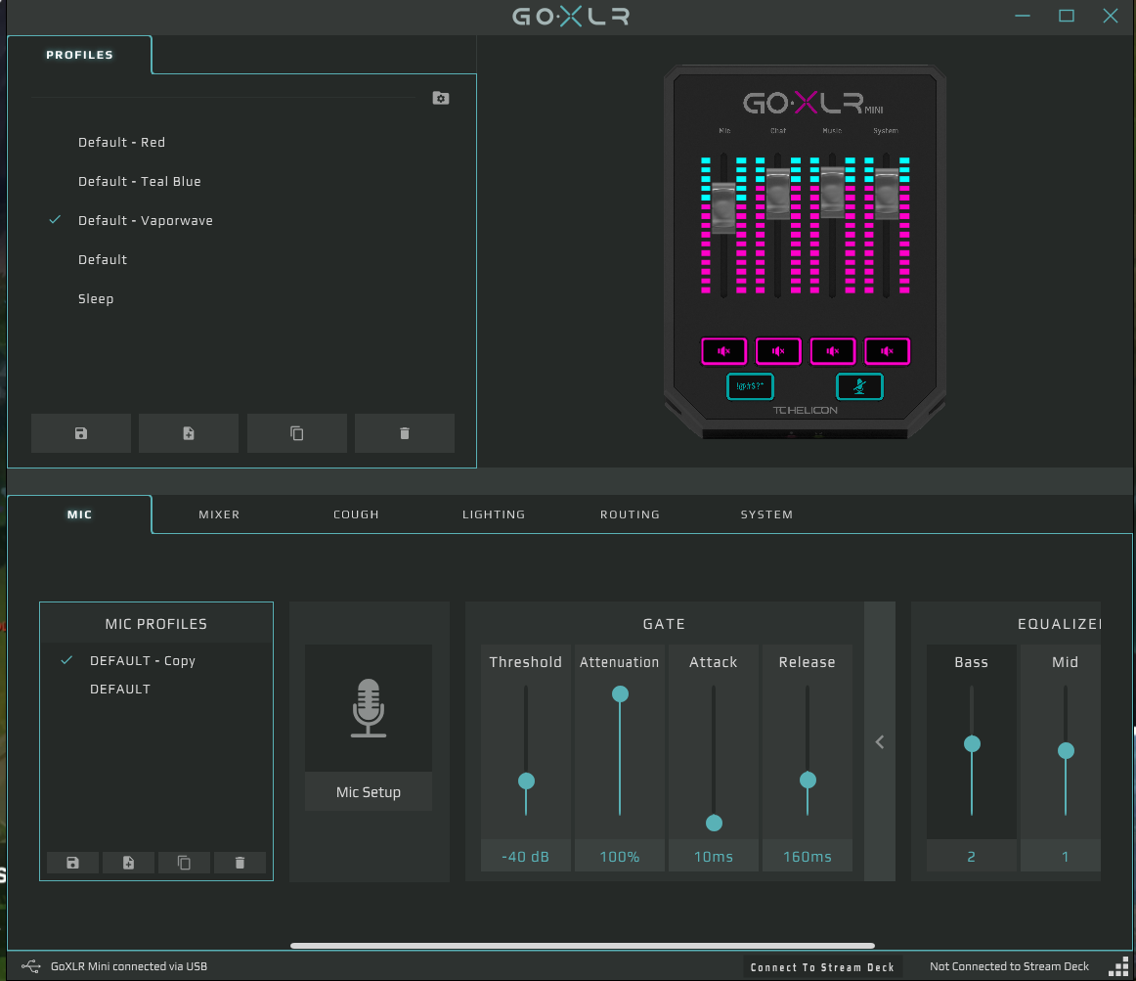This screenshot has height=981, width=1136.
Task: Toggle the bleep censor button on the device
Action: click(x=750, y=385)
